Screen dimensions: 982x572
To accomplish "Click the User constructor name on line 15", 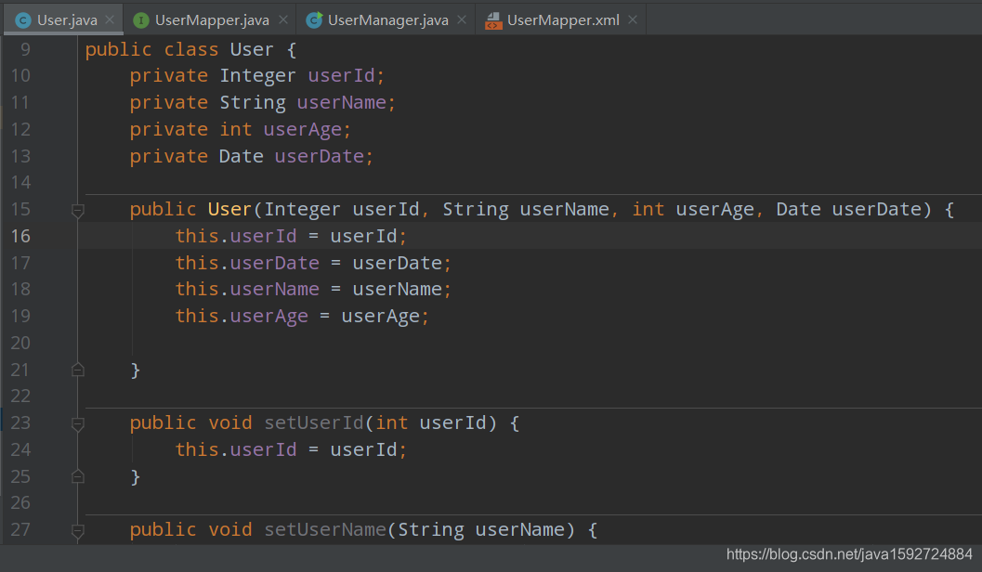I will [229, 209].
